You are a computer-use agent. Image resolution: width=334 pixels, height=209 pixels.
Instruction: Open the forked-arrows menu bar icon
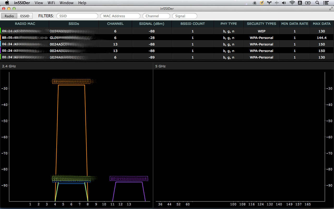click(269, 3)
